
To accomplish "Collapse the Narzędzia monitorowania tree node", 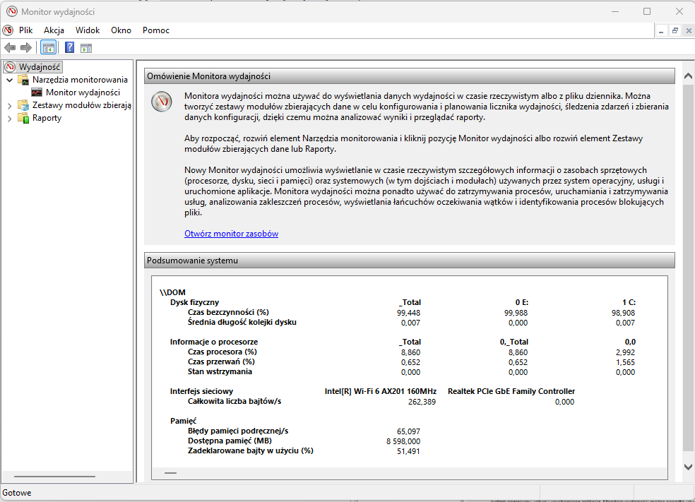I will (9, 80).
